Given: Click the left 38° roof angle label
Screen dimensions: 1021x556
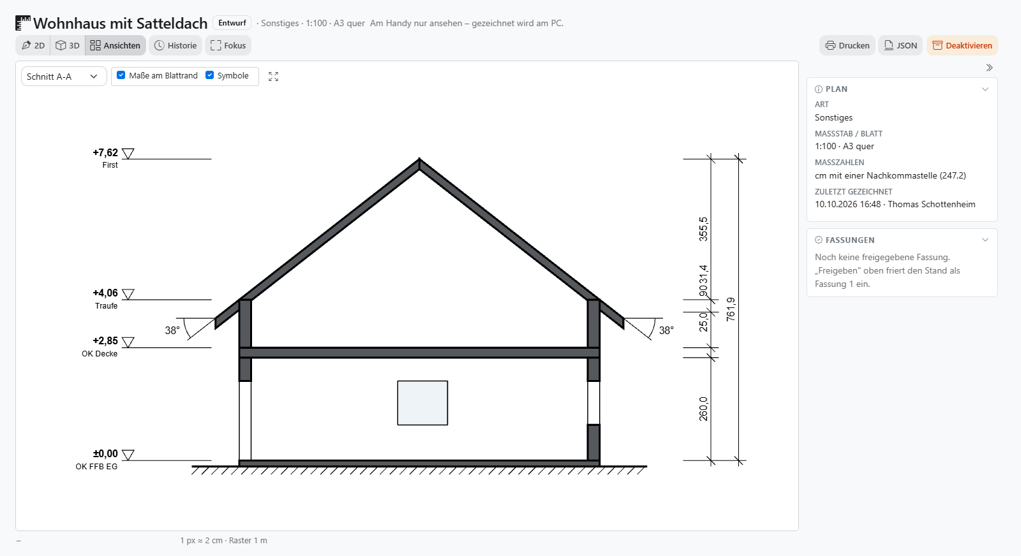Looking at the screenshot, I should 172,330.
